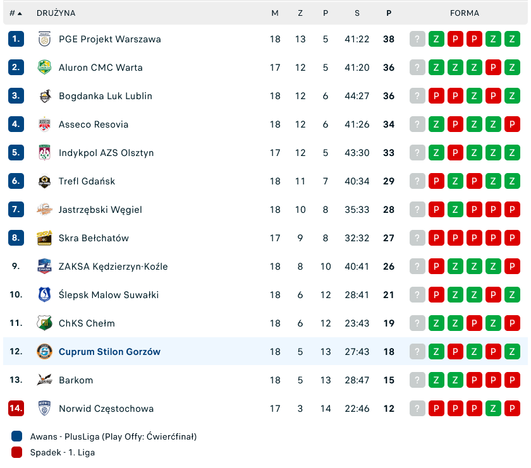This screenshot has height=468, width=531.
Task: Click the Aluron CMC Warta team logo
Action: (44, 68)
